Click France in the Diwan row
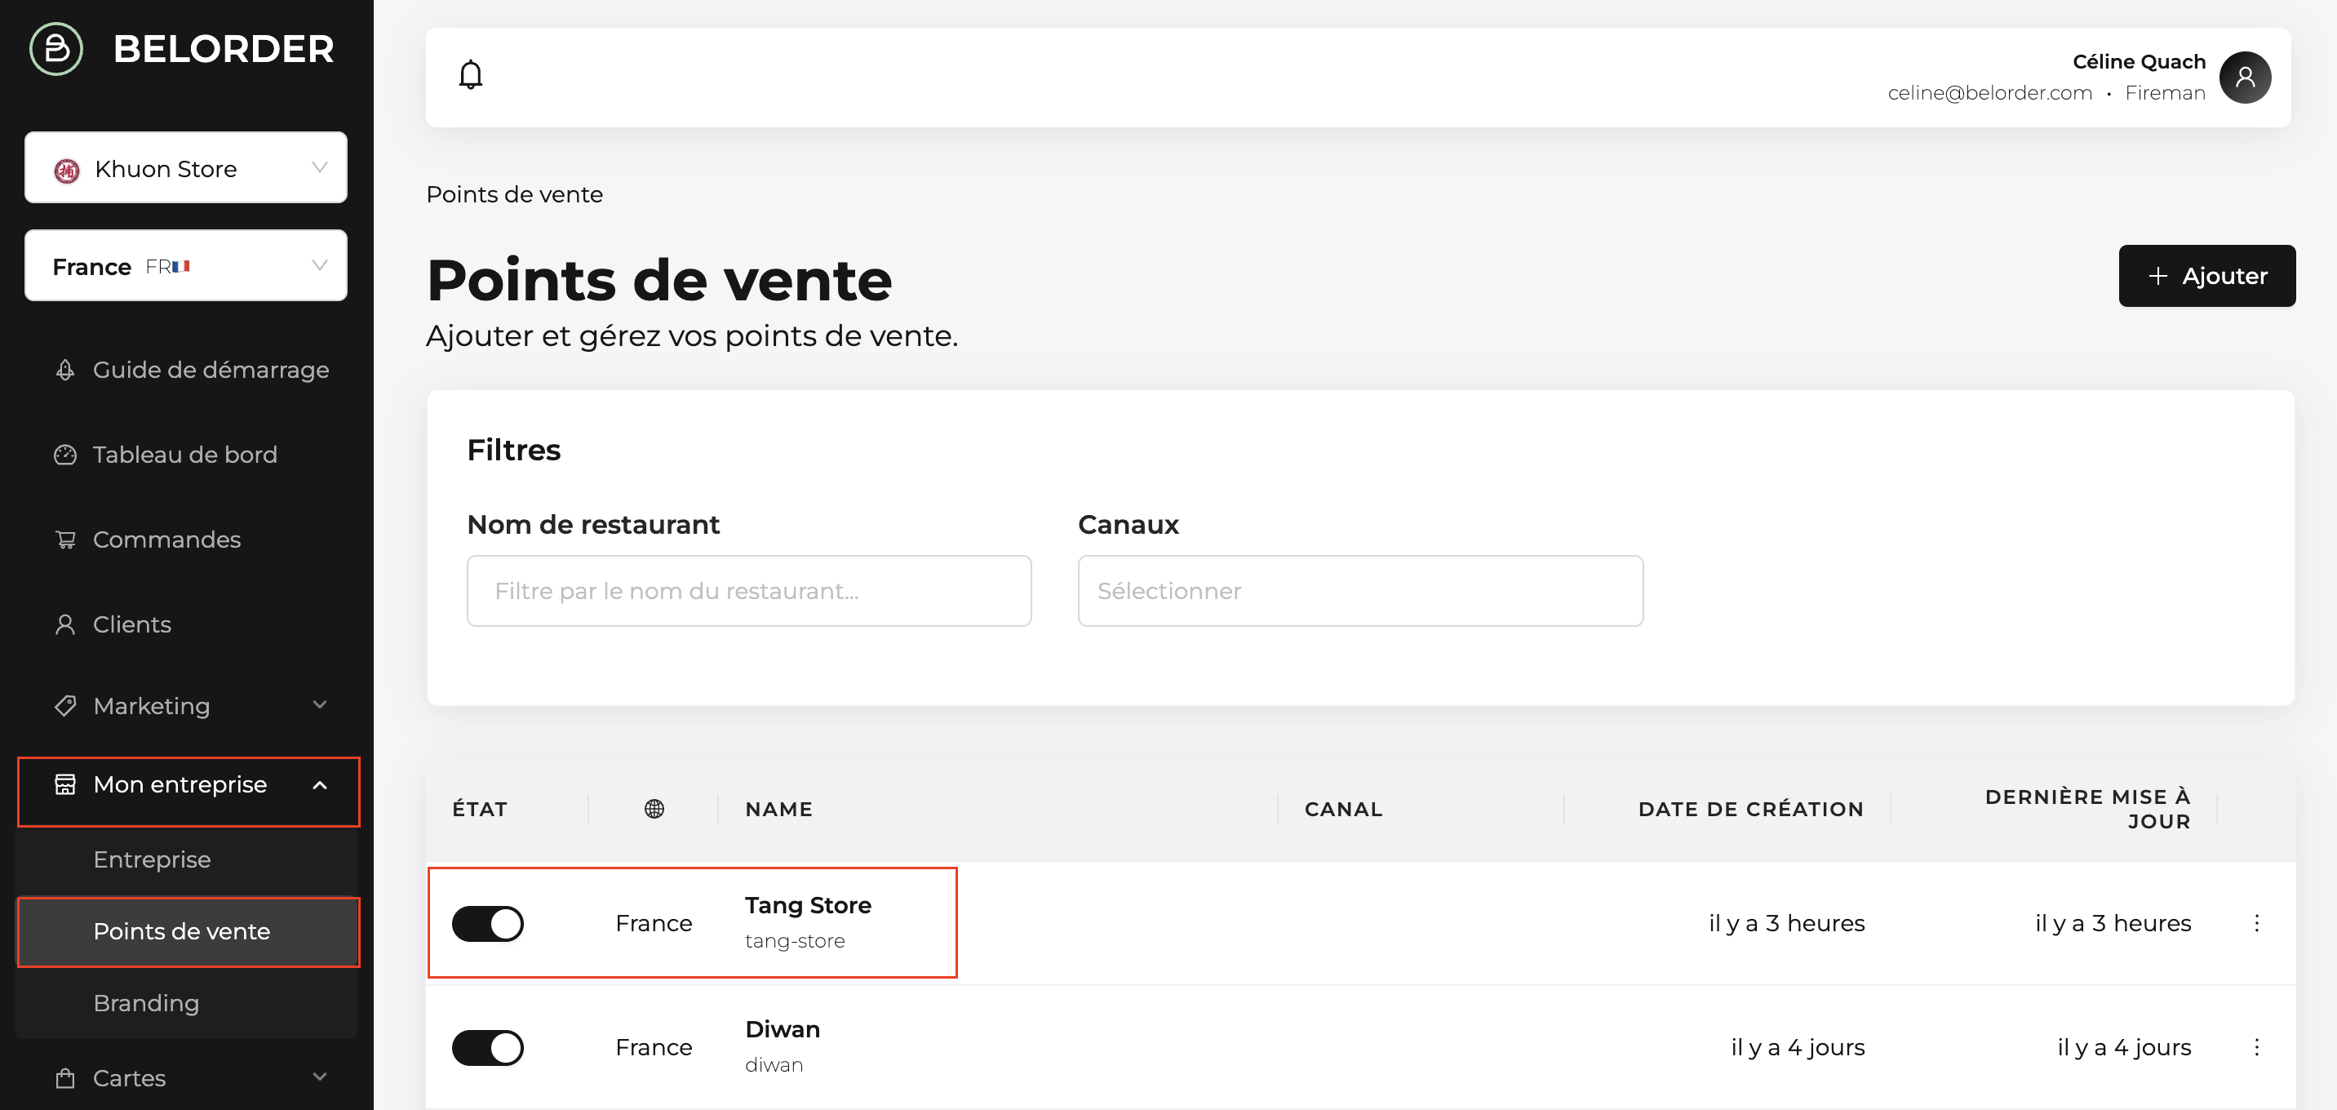The image size is (2337, 1110). (x=653, y=1047)
